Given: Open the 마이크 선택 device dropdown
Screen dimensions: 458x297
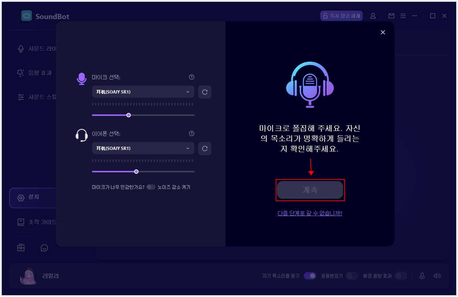Looking at the screenshot, I should [143, 92].
